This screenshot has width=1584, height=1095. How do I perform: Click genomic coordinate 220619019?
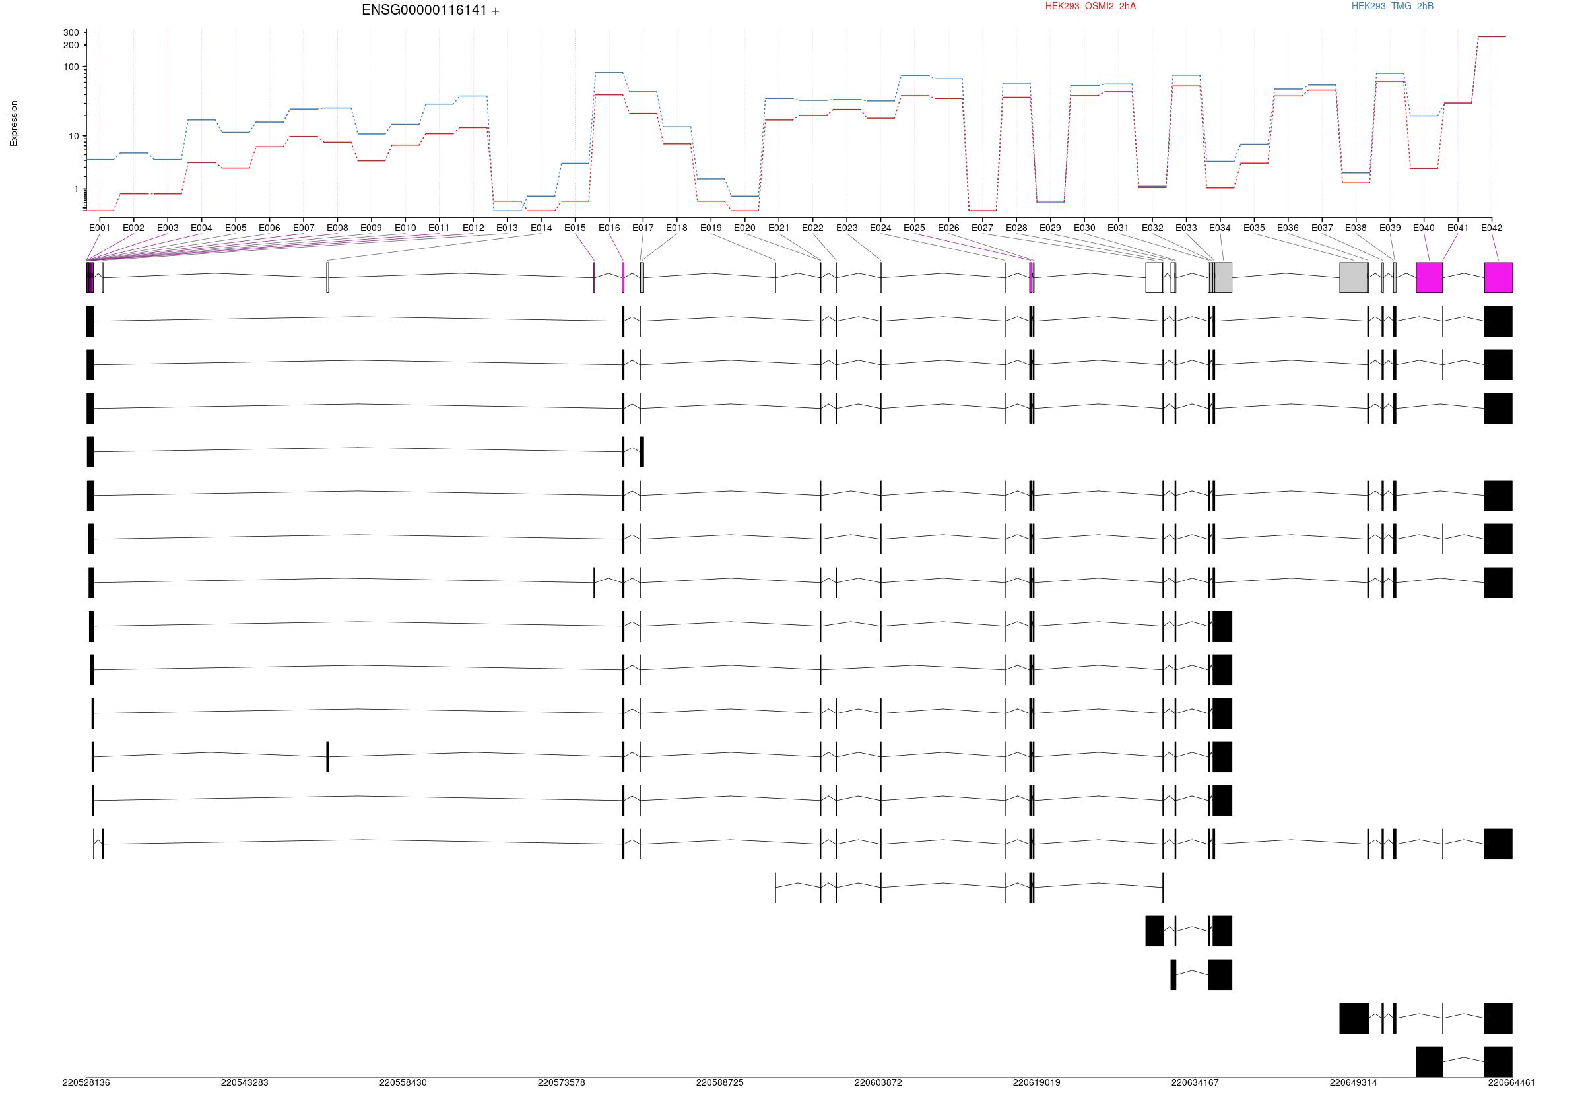tap(1038, 1082)
